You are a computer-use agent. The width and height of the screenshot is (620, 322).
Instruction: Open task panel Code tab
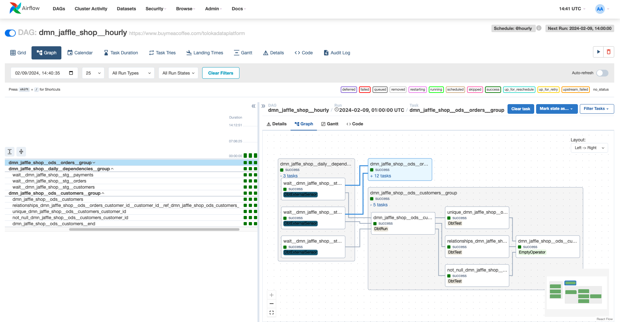[x=355, y=124]
